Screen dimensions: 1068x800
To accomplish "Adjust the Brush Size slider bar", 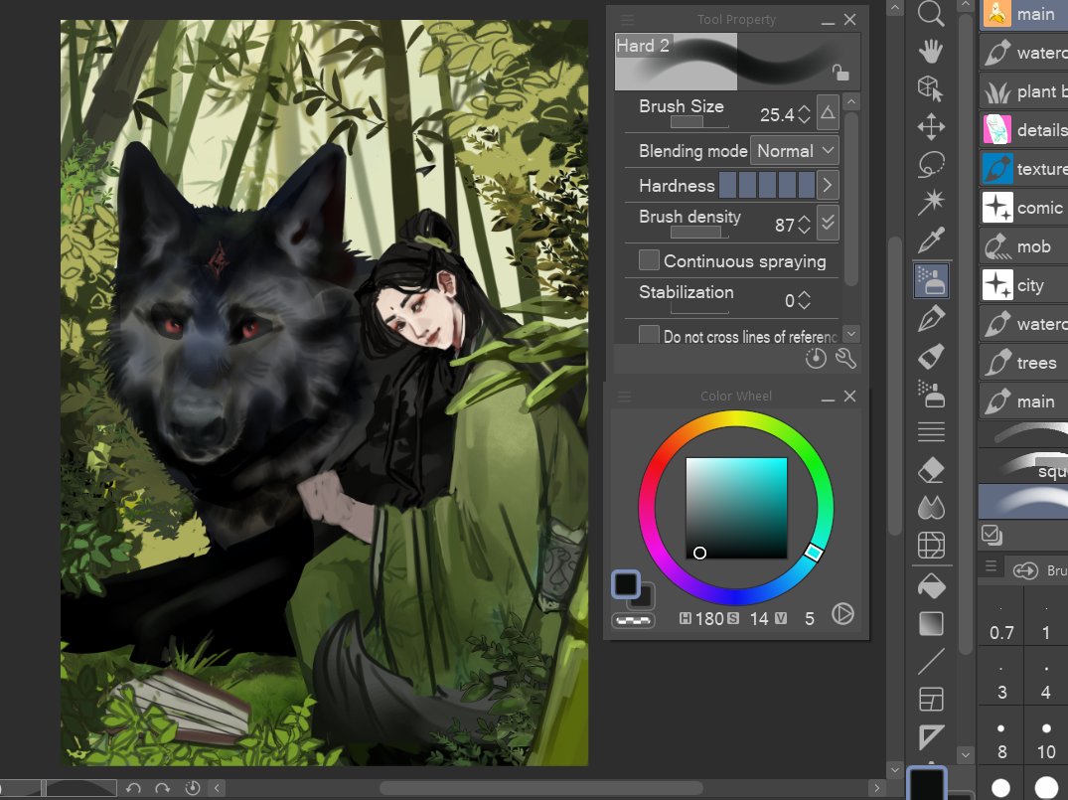I will (x=698, y=122).
